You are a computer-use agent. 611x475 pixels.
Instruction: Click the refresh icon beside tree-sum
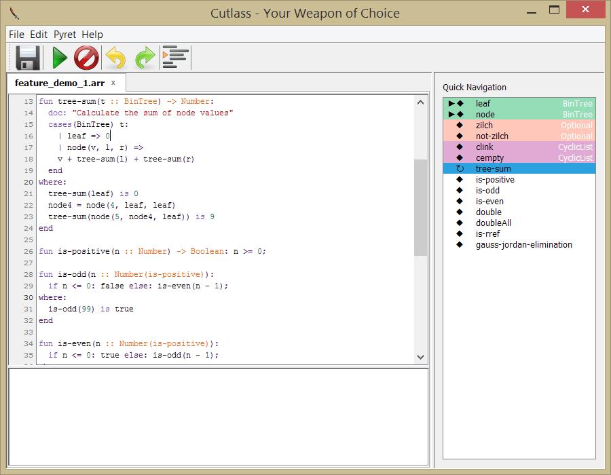[460, 168]
